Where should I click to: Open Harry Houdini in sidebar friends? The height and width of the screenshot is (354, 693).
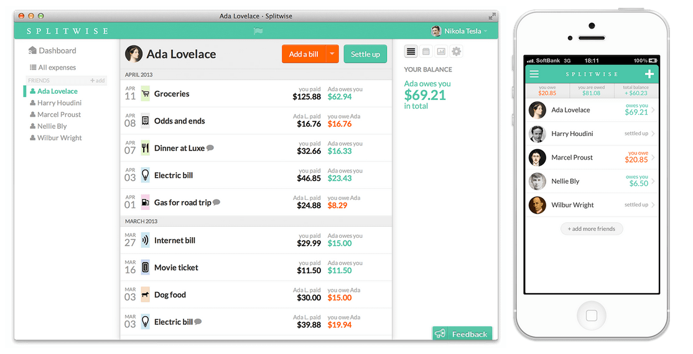(55, 102)
